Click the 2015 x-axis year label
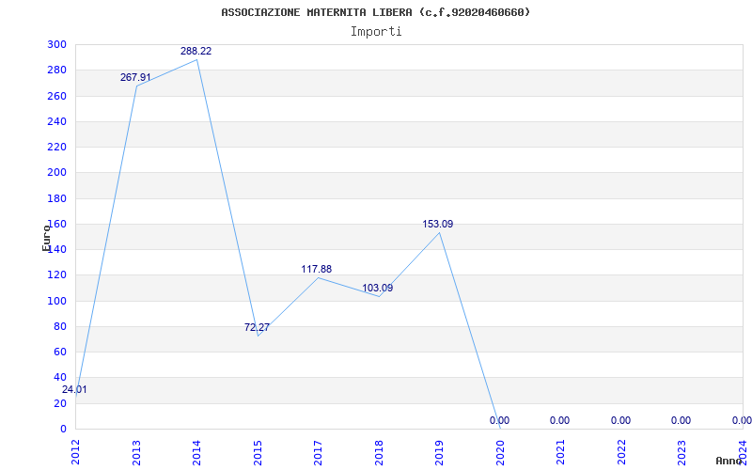The width and height of the screenshot is (752, 470). click(x=258, y=452)
